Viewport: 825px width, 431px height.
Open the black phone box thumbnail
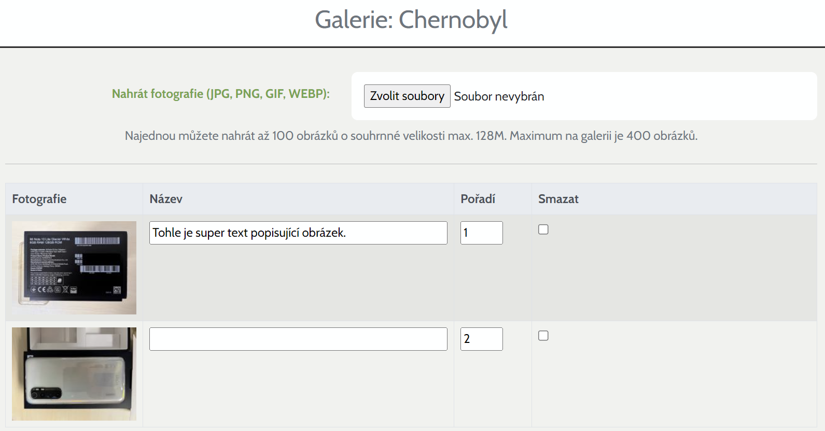pyautogui.click(x=74, y=268)
